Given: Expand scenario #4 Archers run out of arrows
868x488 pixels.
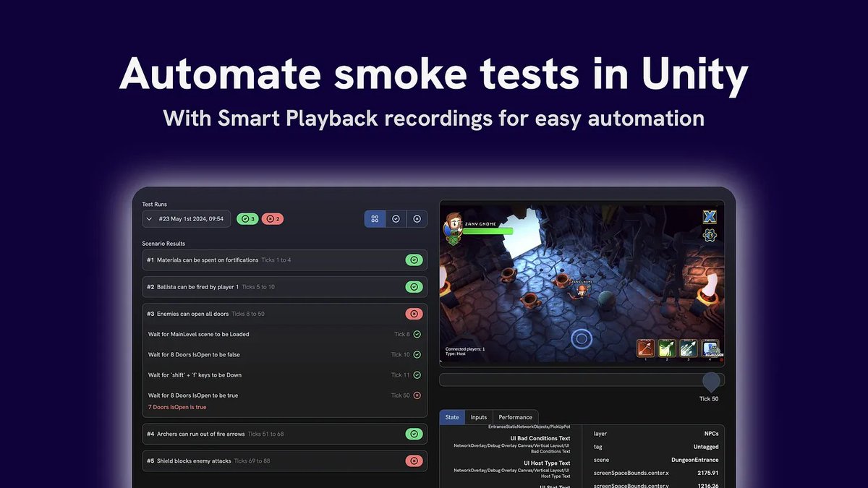Looking at the screenshot, I should pyautogui.click(x=285, y=434).
